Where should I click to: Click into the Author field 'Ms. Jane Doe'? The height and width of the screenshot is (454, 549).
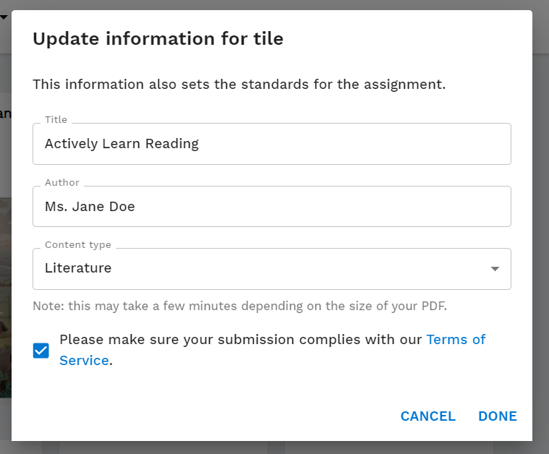pyautogui.click(x=272, y=206)
